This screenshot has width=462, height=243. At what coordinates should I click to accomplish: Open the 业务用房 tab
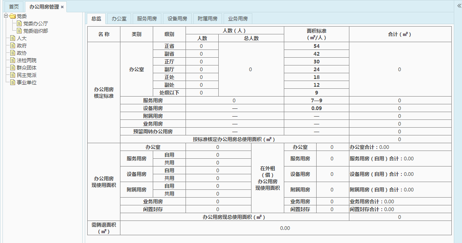(x=238, y=18)
